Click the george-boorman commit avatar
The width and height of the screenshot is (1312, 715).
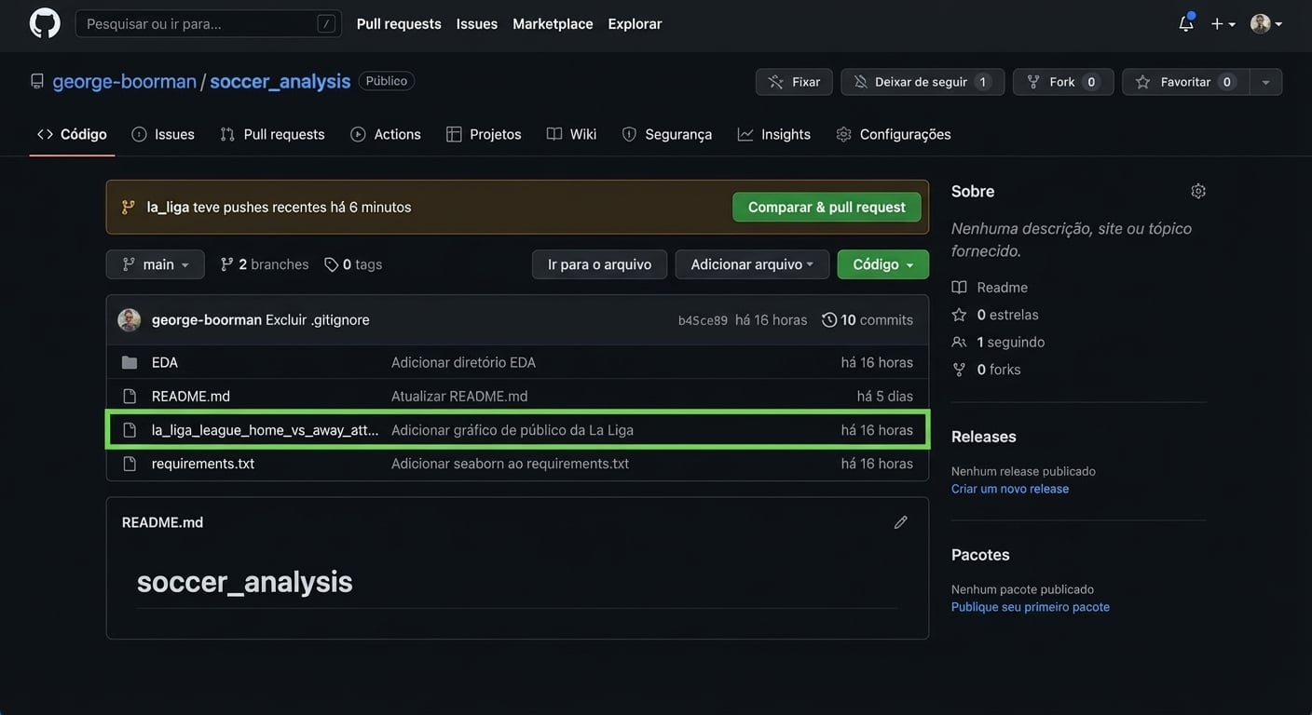pos(130,320)
